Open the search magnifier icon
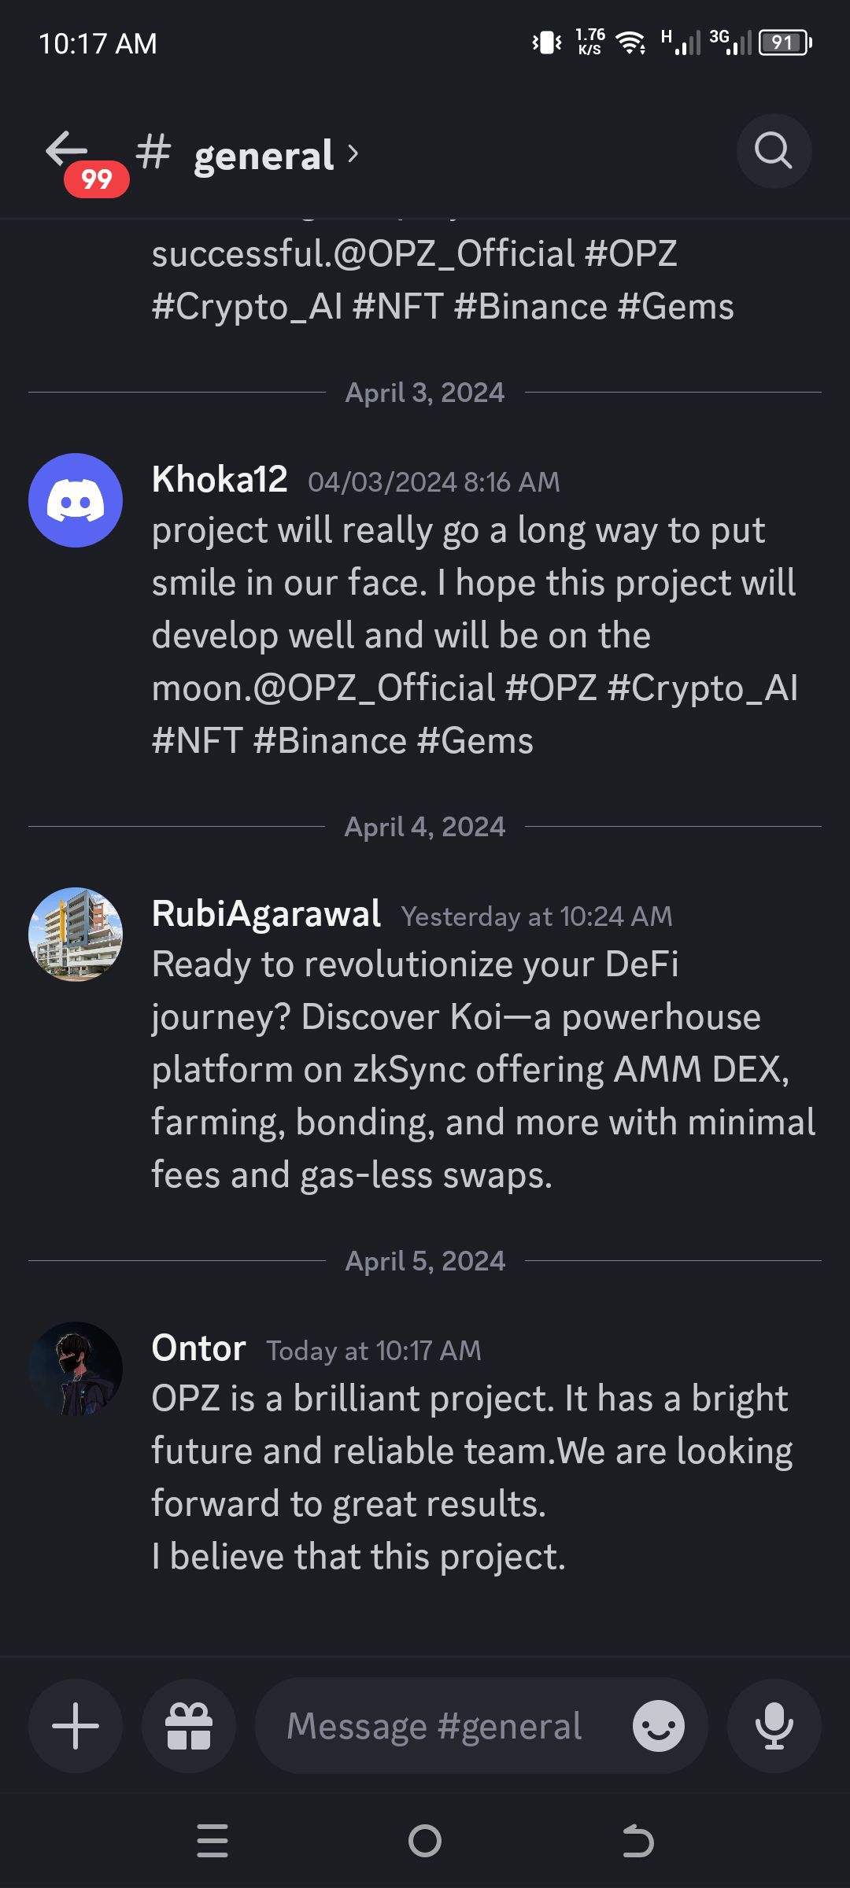The image size is (850, 1888). 774,151
